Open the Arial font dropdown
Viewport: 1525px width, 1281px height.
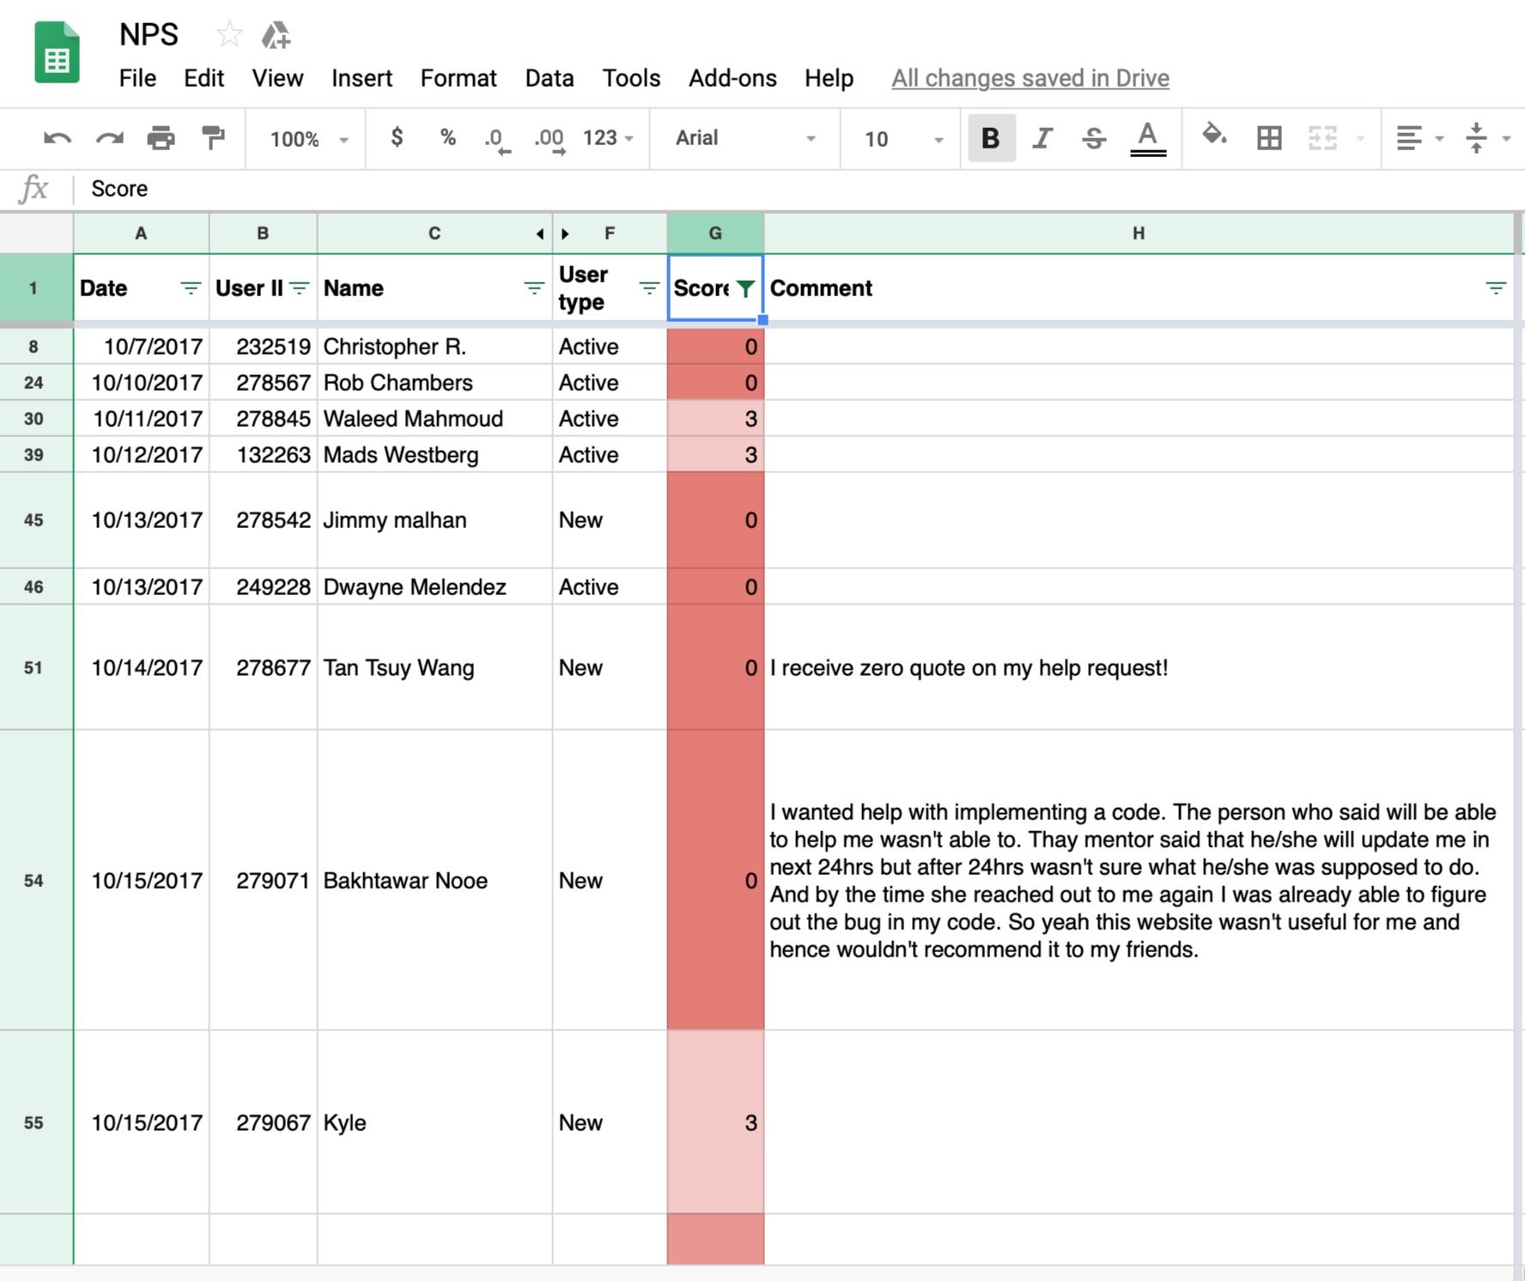pos(744,138)
